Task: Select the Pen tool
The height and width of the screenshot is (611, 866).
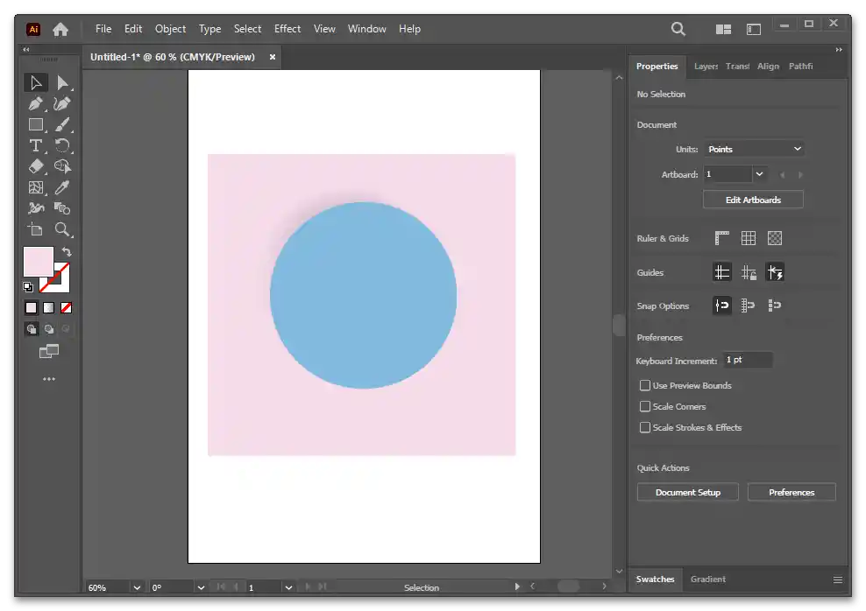Action: point(36,103)
